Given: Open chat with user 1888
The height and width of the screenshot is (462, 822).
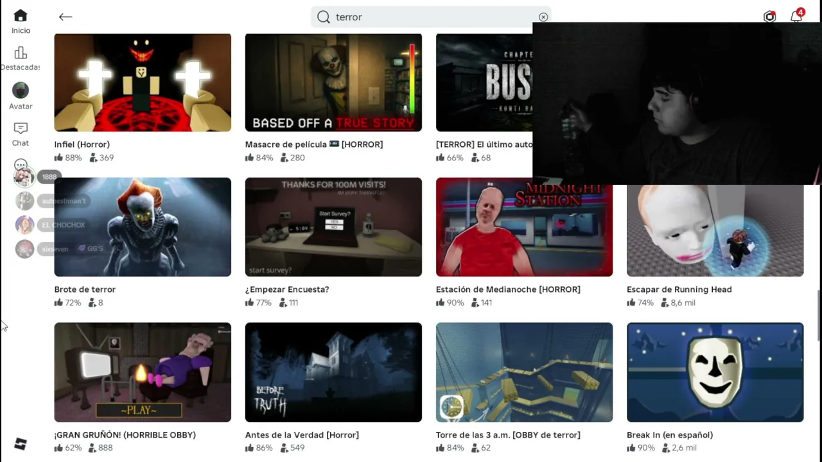Looking at the screenshot, I should tap(24, 177).
